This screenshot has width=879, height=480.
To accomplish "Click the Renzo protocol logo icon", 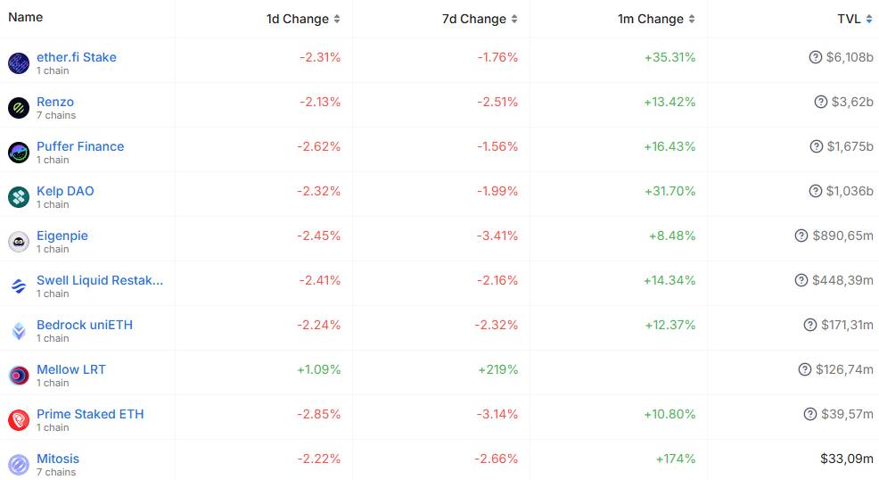I will (x=19, y=108).
